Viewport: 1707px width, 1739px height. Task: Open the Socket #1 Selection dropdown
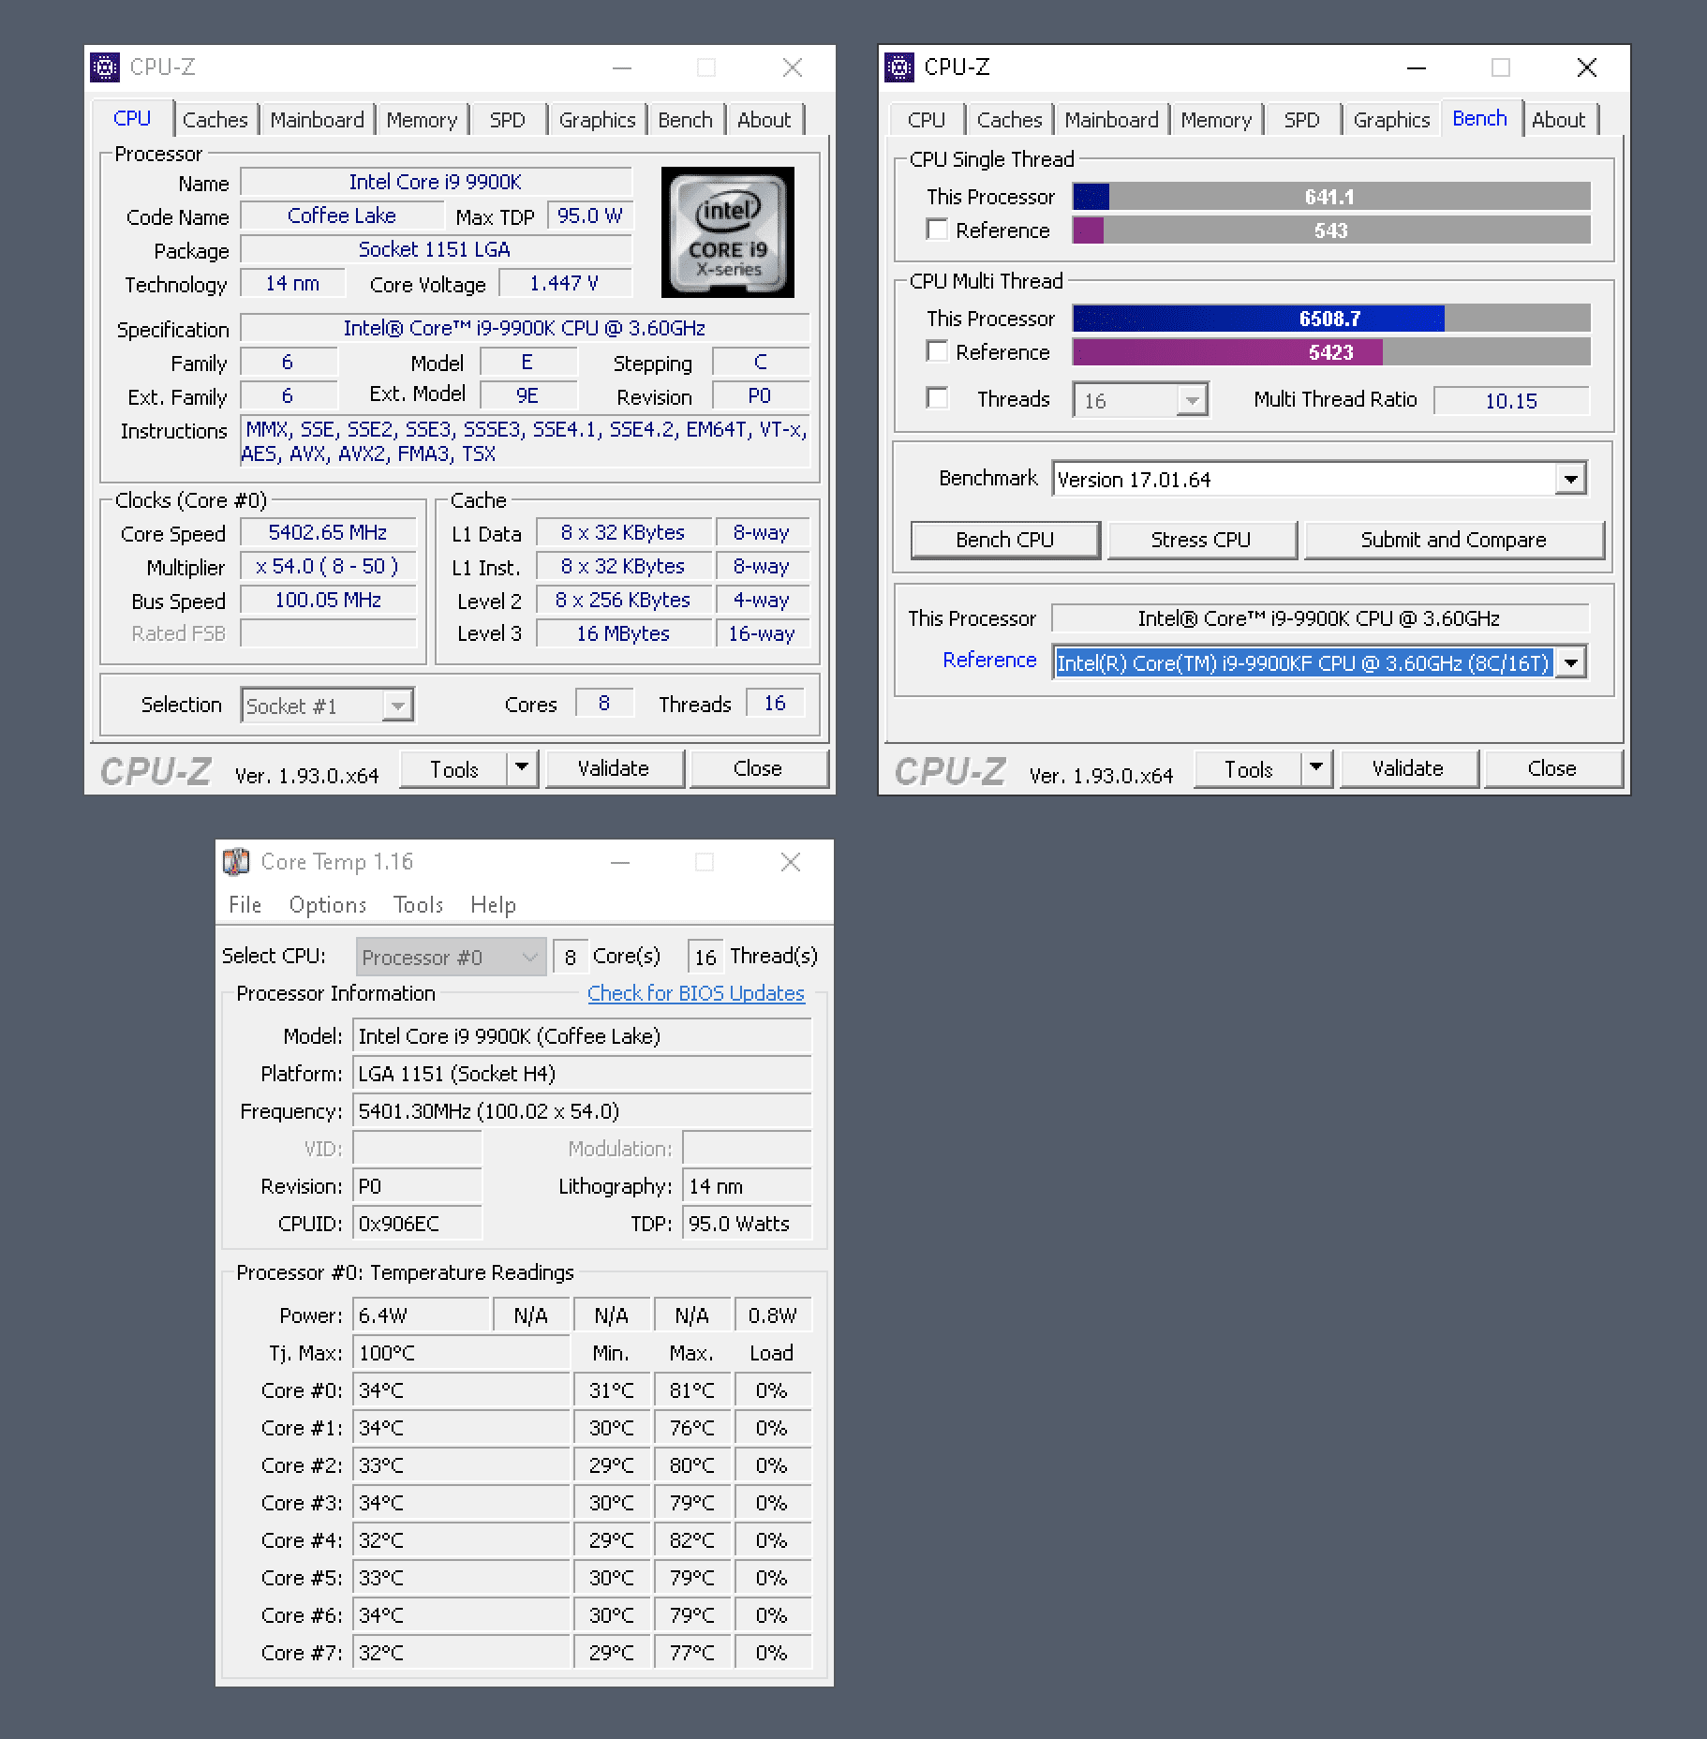click(x=327, y=706)
